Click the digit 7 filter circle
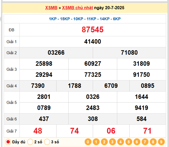This screenshot has height=147, width=169. point(145,142)
